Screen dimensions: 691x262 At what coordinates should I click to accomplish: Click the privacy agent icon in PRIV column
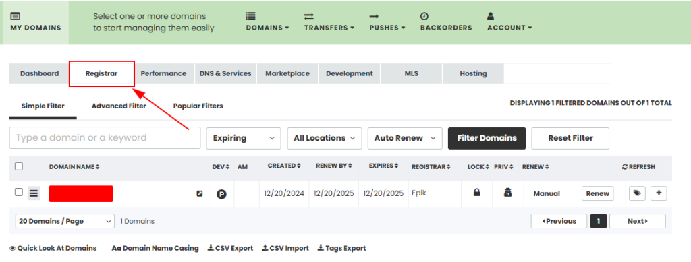pos(507,192)
